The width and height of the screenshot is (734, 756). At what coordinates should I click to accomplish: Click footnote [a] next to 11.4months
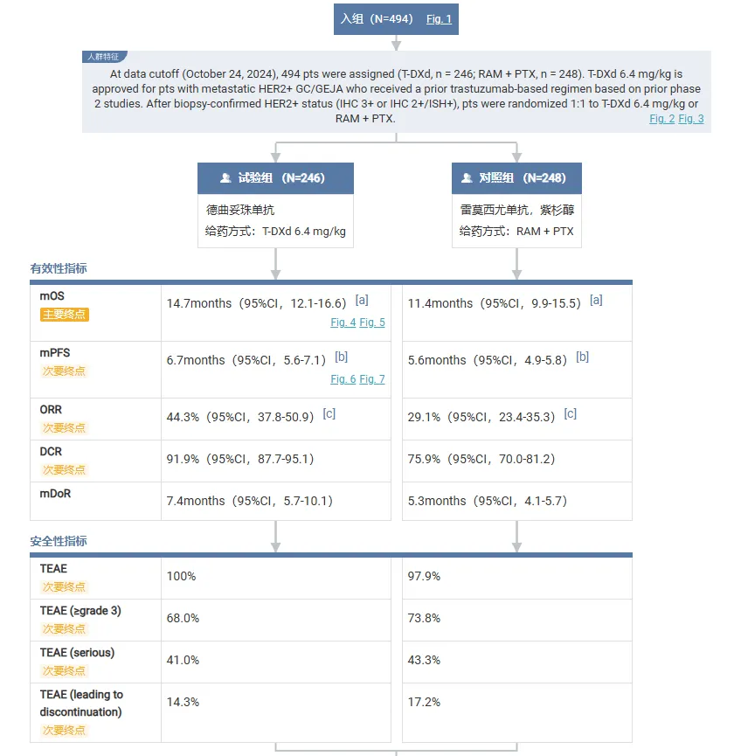[x=596, y=301]
